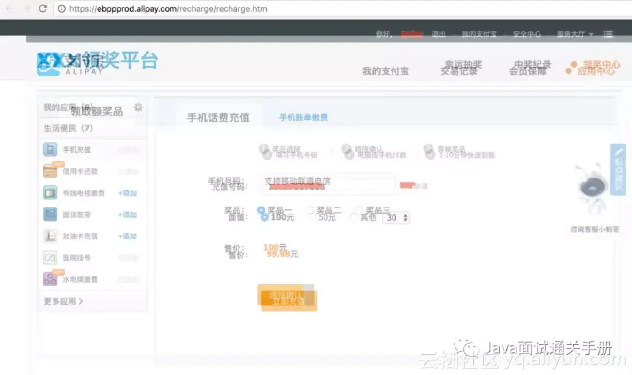Click the 99.98元 sale price text
The height and width of the screenshot is (375, 632).
tap(282, 254)
